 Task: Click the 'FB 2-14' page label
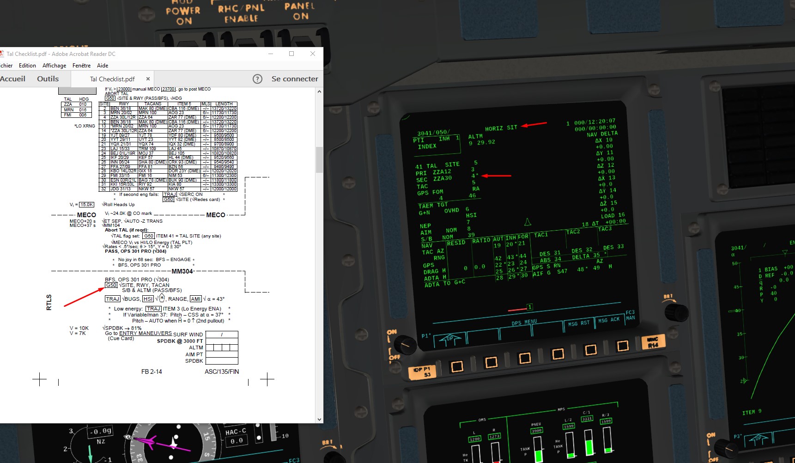click(x=152, y=372)
